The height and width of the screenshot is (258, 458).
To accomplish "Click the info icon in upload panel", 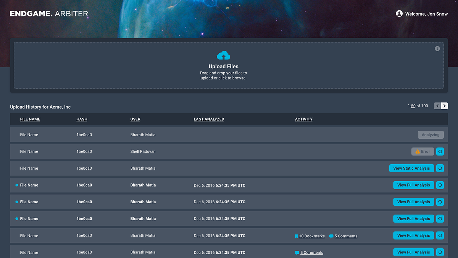I will pyautogui.click(x=437, y=49).
